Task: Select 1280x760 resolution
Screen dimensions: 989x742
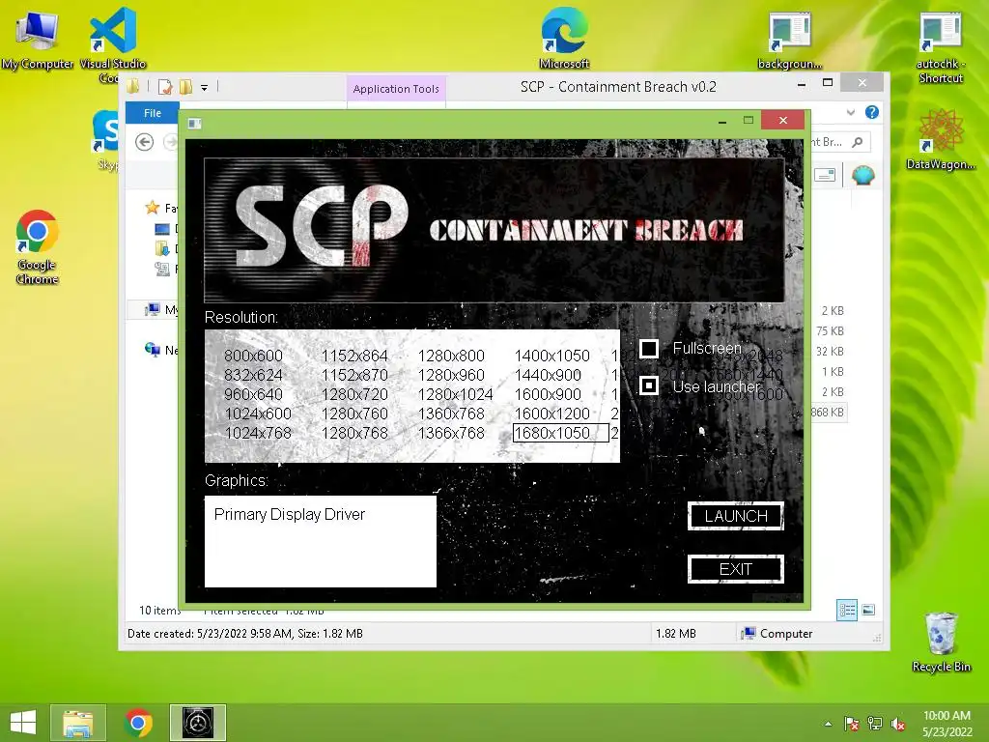Action: [x=354, y=414]
